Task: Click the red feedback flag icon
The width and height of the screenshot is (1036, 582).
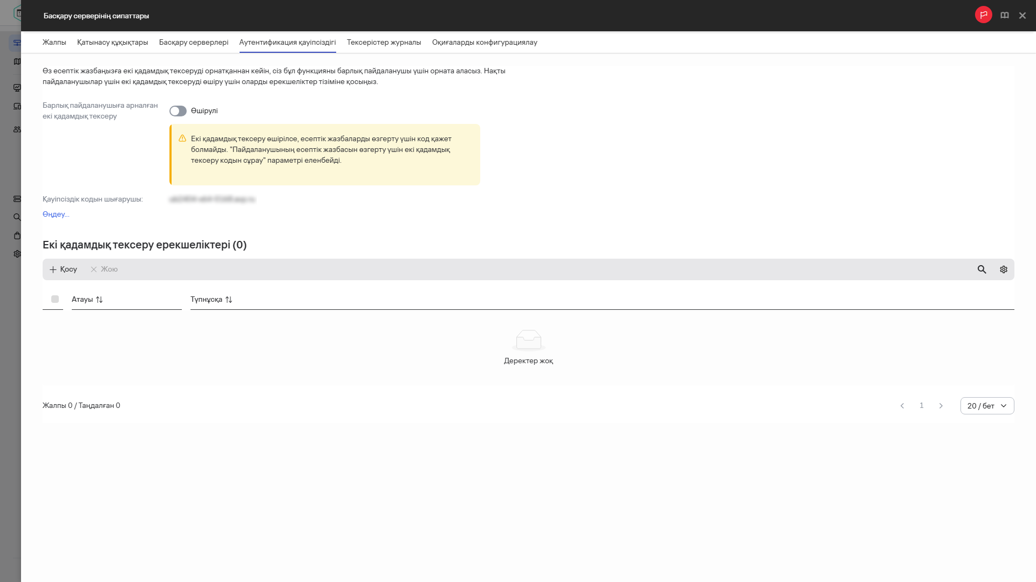Action: [983, 15]
